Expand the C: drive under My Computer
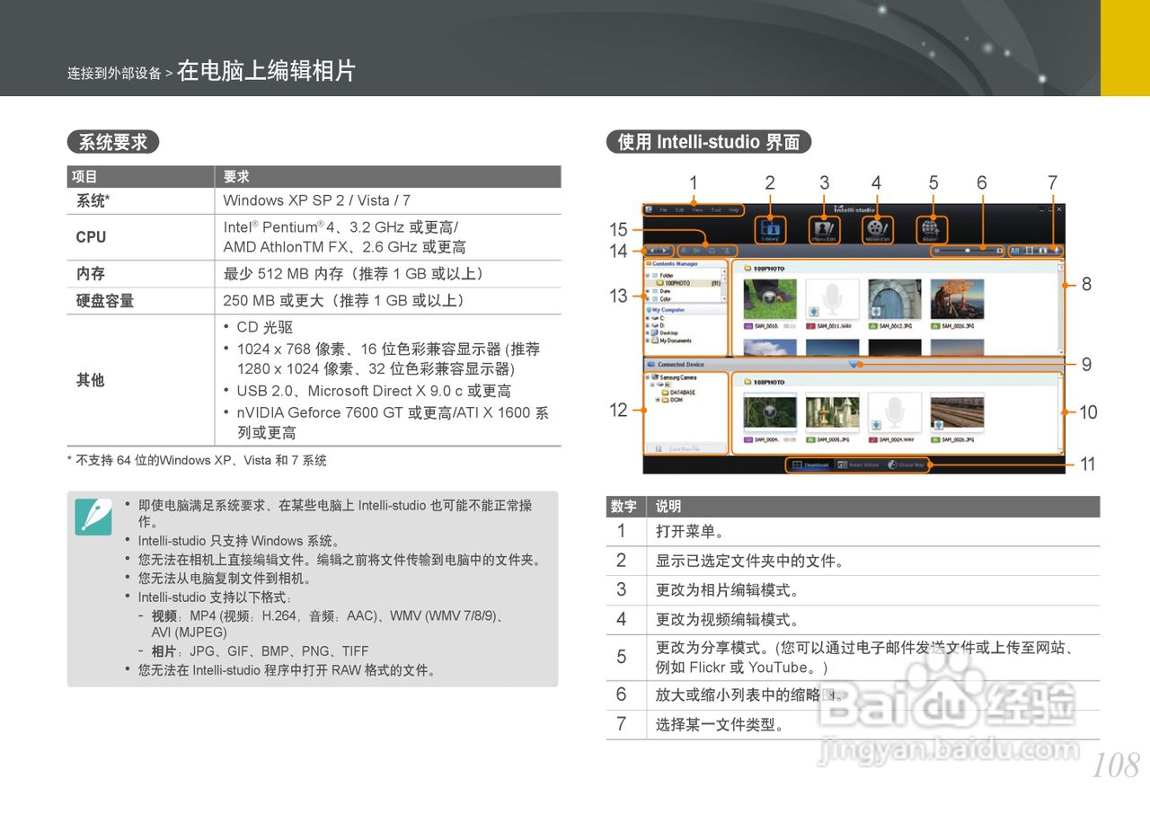Screen dimensions: 1150x814 click(x=648, y=318)
